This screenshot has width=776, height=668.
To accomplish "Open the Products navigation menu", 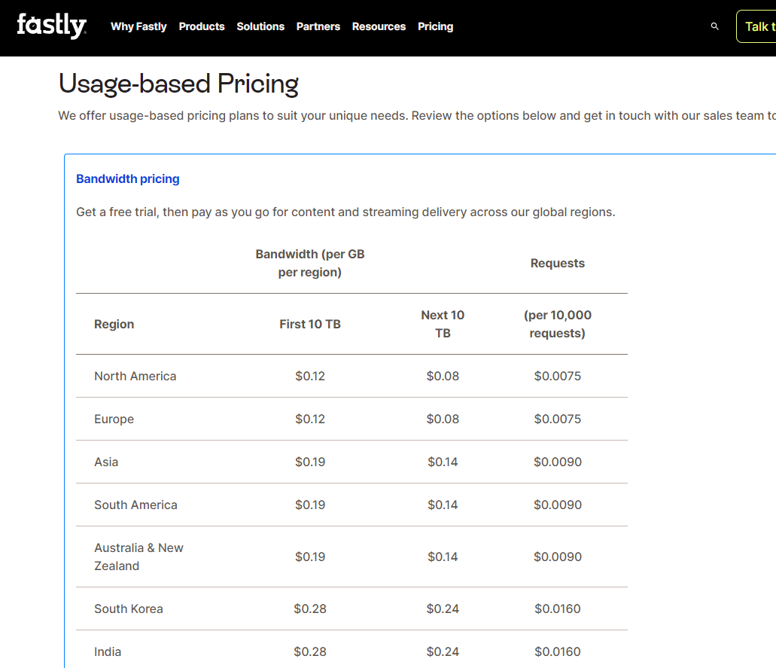I will [202, 26].
